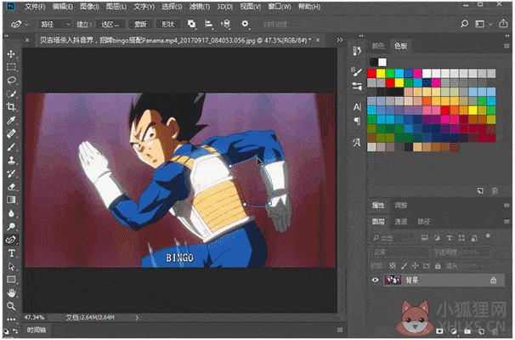Screen dimensions: 515x340
Task: Select the Crop tool
Action: [x=11, y=107]
